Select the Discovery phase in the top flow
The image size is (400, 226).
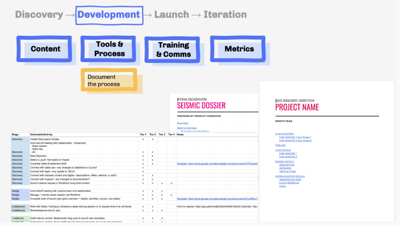(39, 15)
